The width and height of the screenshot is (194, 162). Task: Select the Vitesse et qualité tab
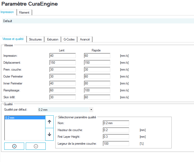point(13,39)
